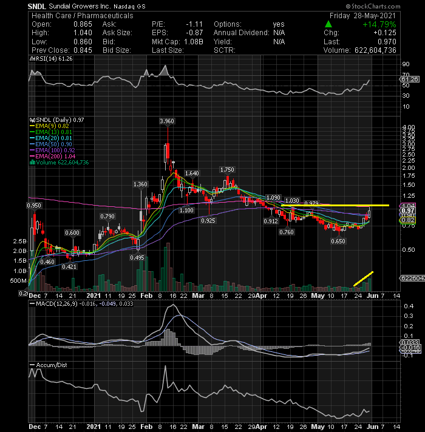Image resolution: width=425 pixels, height=432 pixels.
Task: Click the EMA(200) 1.04 legend entry
Action: (52, 156)
